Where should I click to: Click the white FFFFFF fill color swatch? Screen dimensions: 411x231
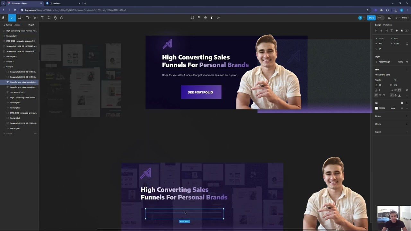pyautogui.click(x=376, y=108)
